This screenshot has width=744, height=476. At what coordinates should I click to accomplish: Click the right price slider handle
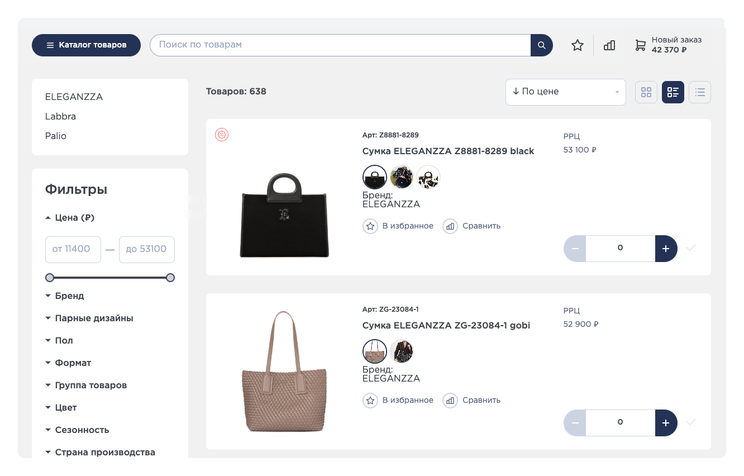(170, 278)
